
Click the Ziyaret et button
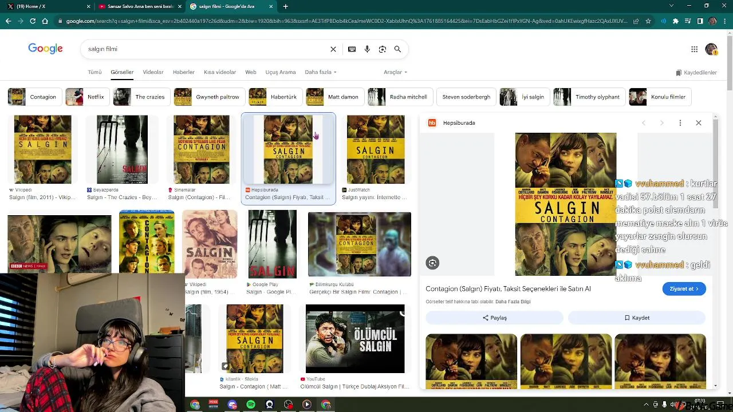coord(684,288)
